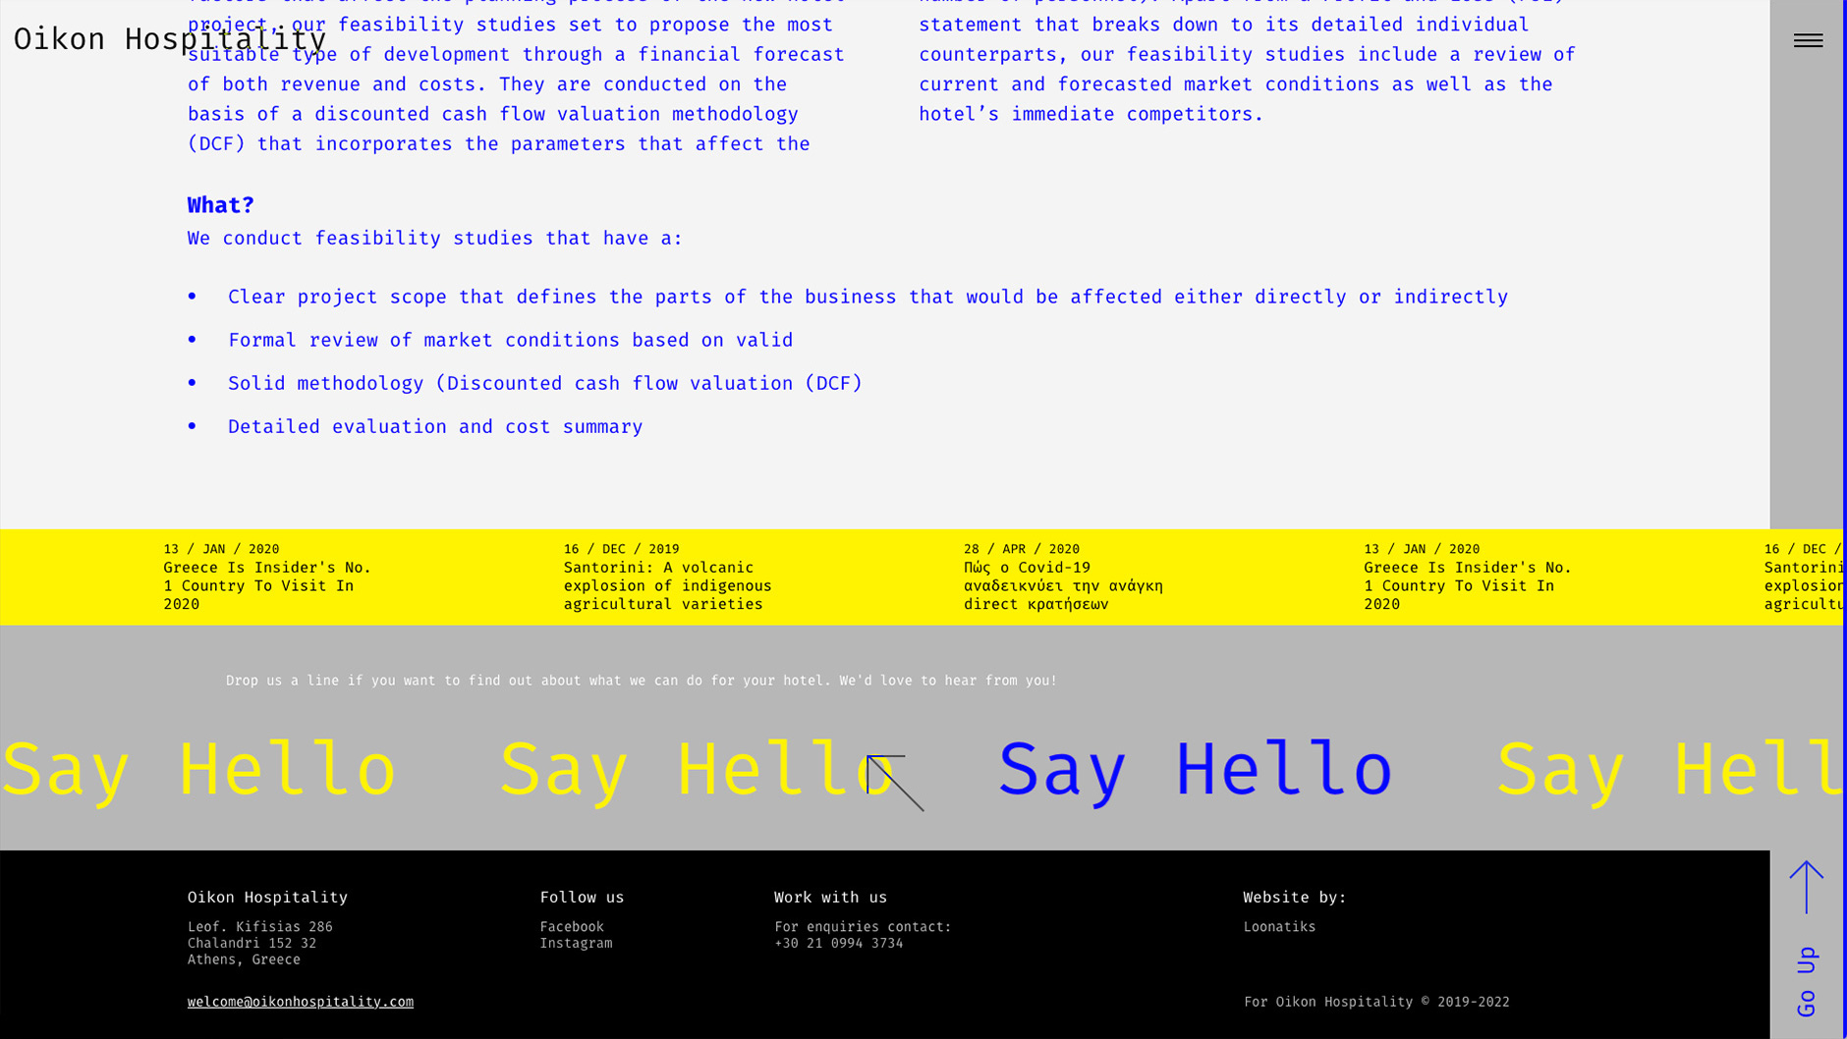Click 'For Oikon Hospitality © 2019-2022' copyright text
The width and height of the screenshot is (1847, 1039).
click(x=1376, y=1002)
